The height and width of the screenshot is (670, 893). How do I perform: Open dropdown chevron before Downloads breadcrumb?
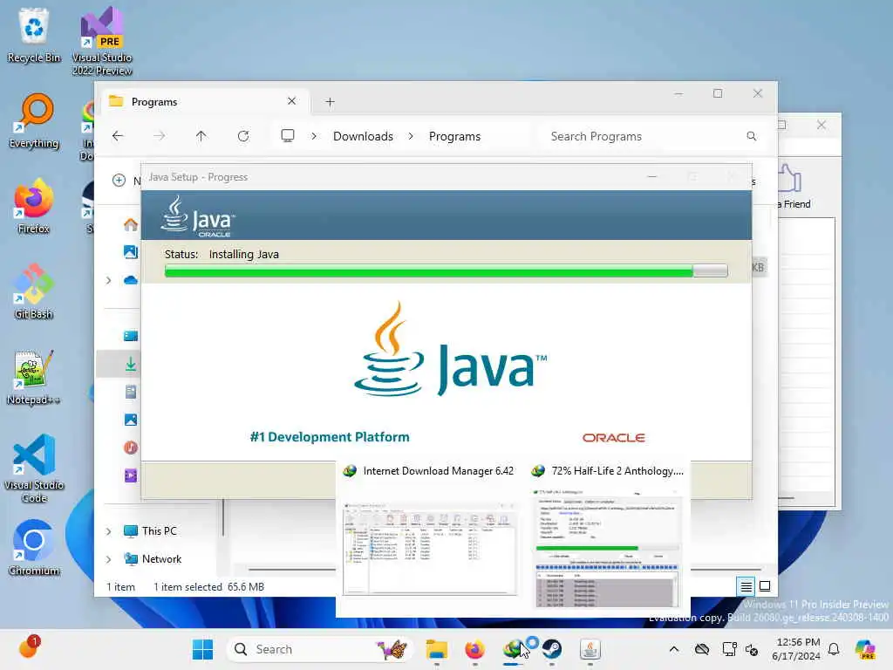tap(314, 136)
